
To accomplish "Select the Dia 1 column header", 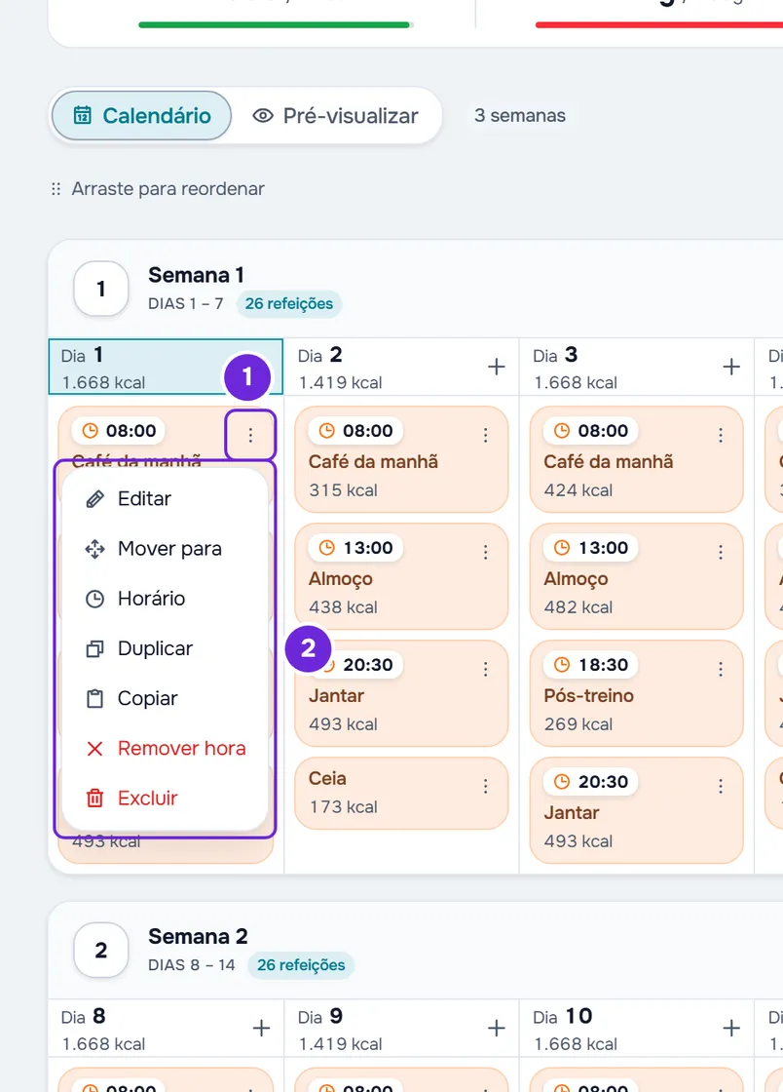I will [x=166, y=368].
